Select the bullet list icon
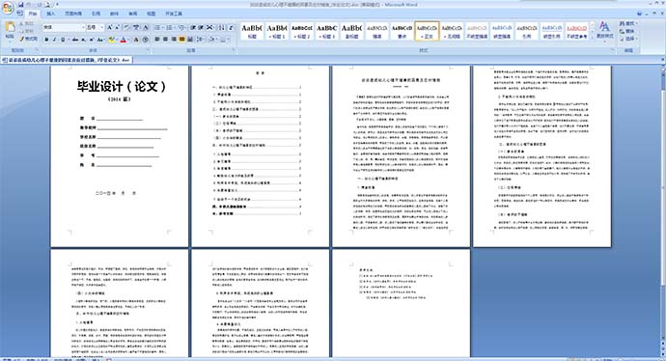This screenshot has width=666, height=361. point(158,28)
